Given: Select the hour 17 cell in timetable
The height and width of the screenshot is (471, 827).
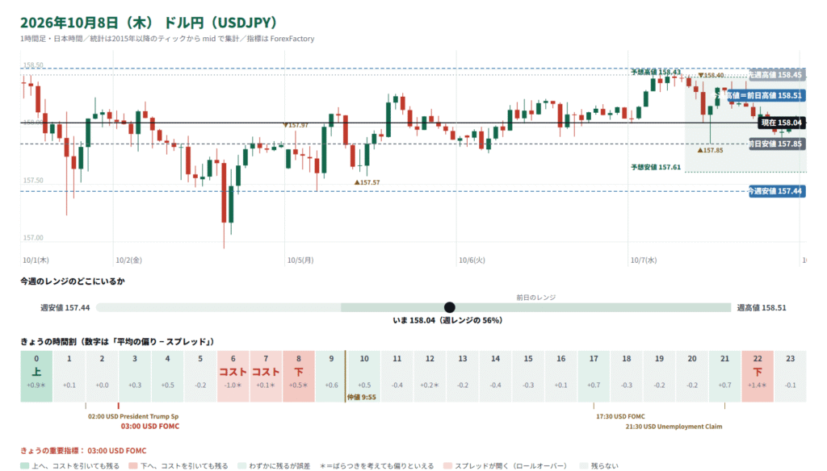Looking at the screenshot, I should 594,376.
